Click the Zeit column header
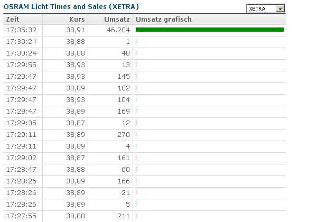Image resolution: width=317 pixels, height=222 pixels. point(12,19)
